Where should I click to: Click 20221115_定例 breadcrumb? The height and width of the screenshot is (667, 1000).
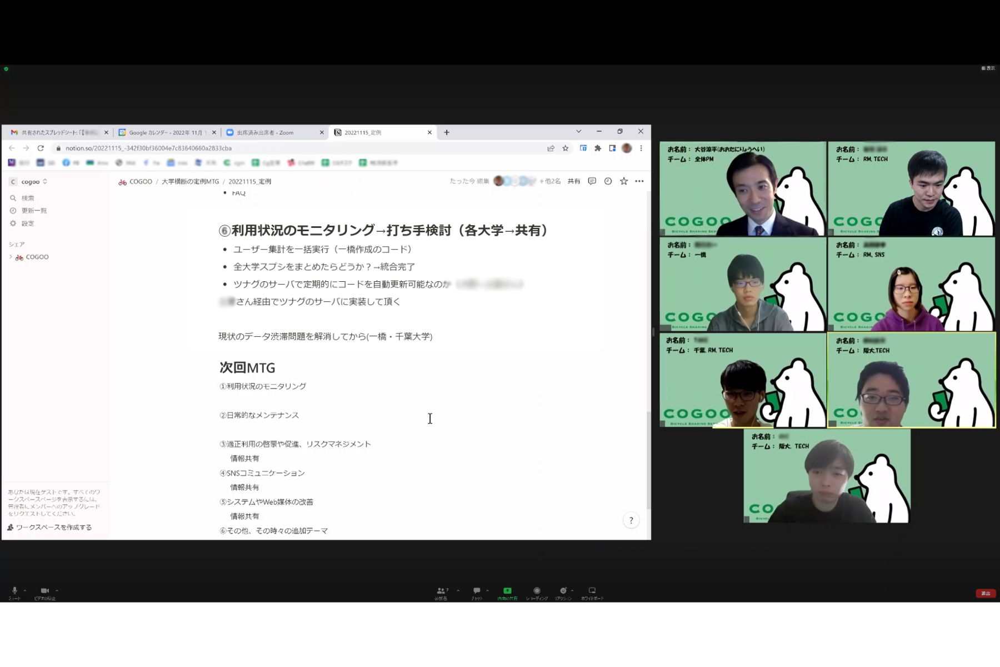click(250, 182)
